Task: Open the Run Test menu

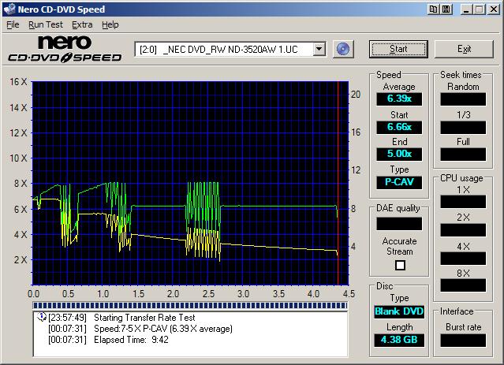Action: pyautogui.click(x=46, y=24)
